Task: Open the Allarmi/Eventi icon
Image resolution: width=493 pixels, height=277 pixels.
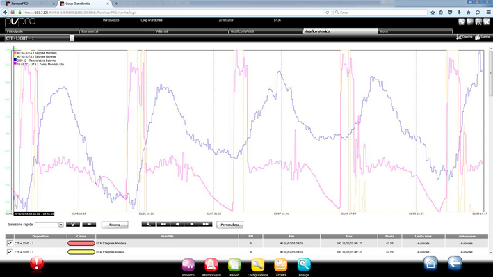Action: coord(211,265)
